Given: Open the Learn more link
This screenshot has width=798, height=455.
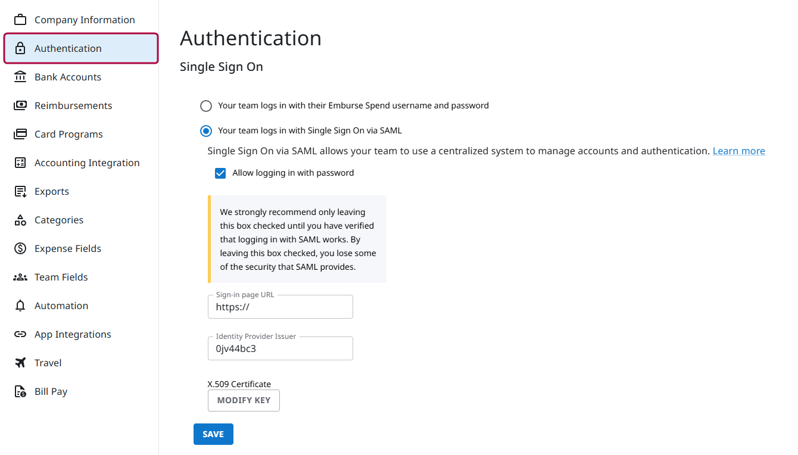Looking at the screenshot, I should point(738,151).
